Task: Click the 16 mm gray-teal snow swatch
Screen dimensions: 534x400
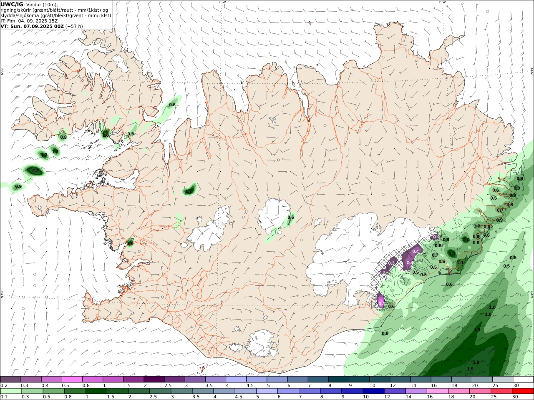Action: pyautogui.click(x=441, y=379)
